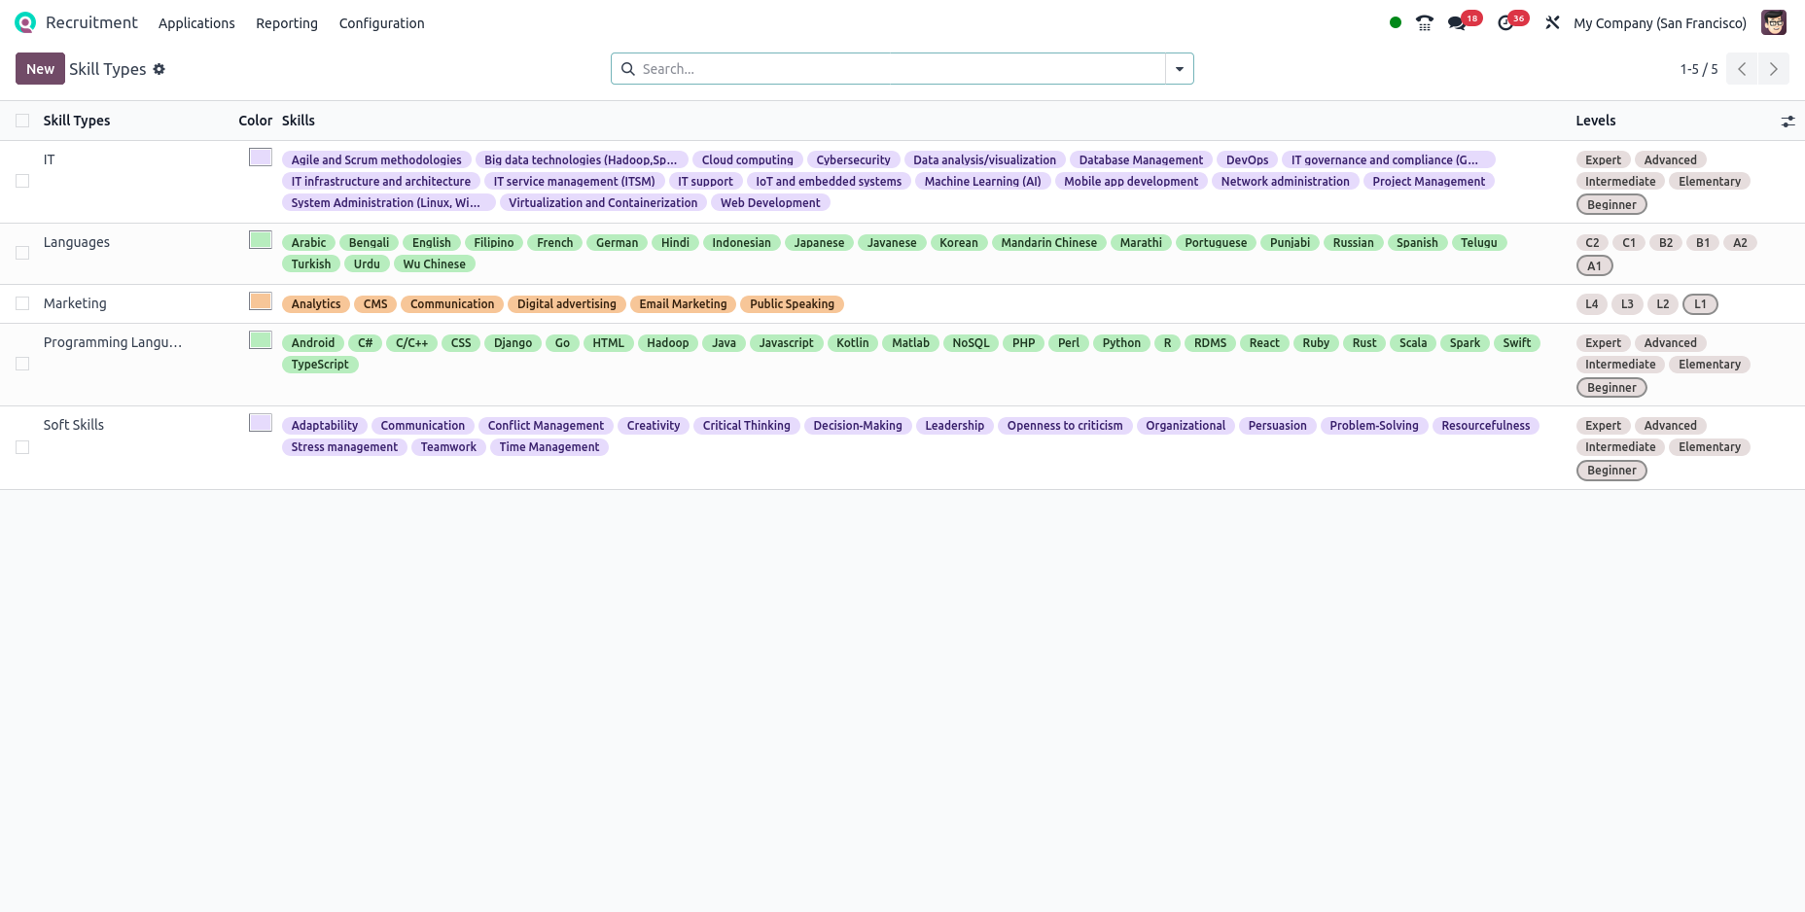
Task: Open the debug tools wrench icon
Action: coord(1552,22)
